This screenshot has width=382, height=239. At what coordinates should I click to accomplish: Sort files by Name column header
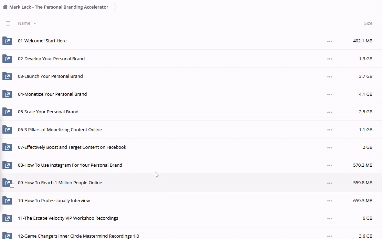click(24, 23)
